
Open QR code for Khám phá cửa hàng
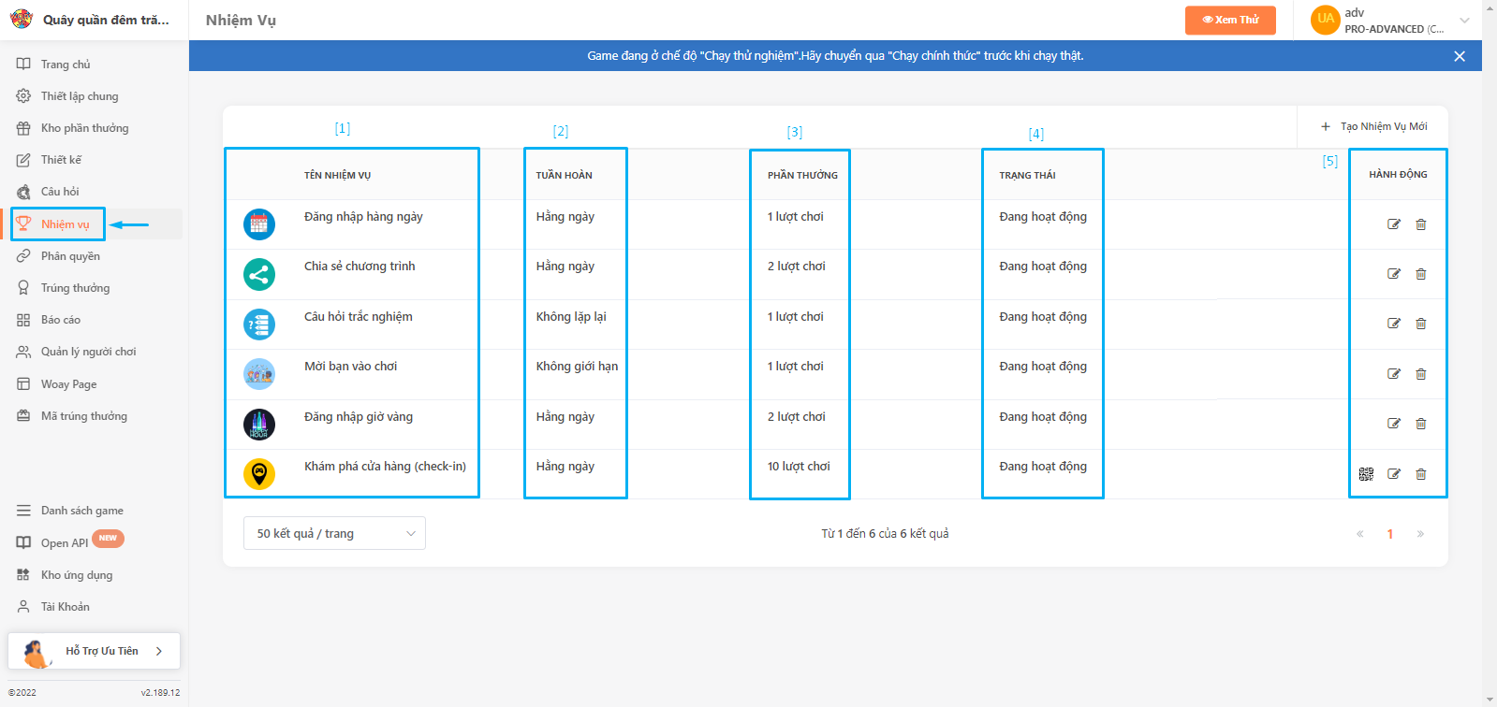(1366, 474)
